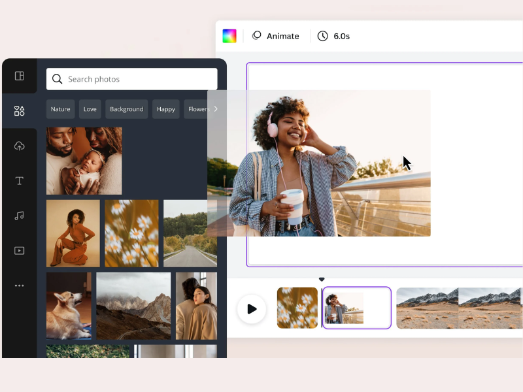Open the Templates panel in sidebar
This screenshot has height=392, width=523.
pos(19,76)
